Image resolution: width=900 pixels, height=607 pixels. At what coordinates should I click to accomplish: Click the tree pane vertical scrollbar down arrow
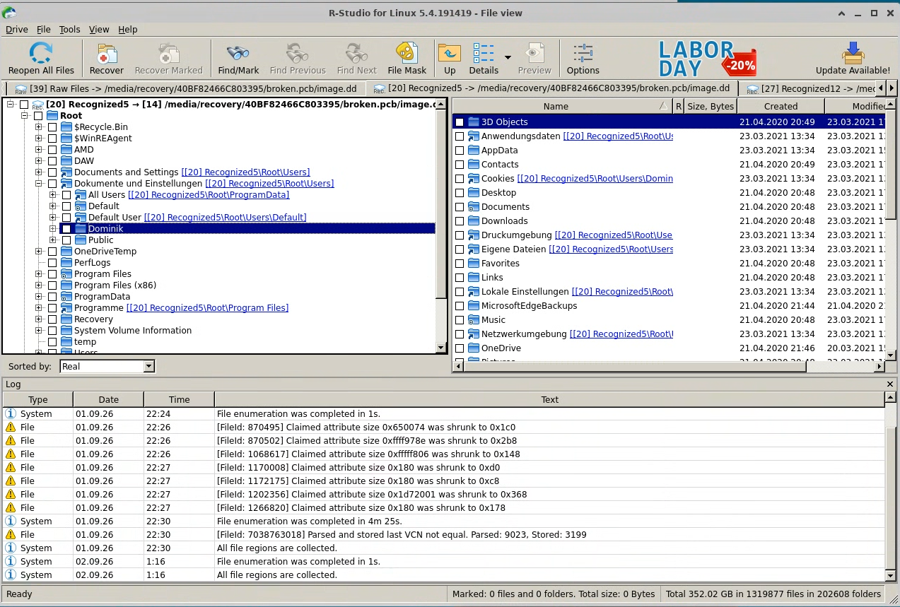point(442,348)
